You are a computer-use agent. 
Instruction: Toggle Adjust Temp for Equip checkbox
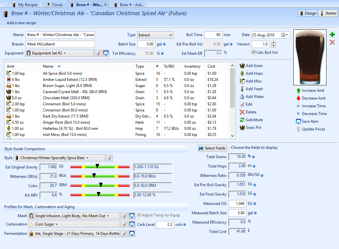(x=139, y=215)
